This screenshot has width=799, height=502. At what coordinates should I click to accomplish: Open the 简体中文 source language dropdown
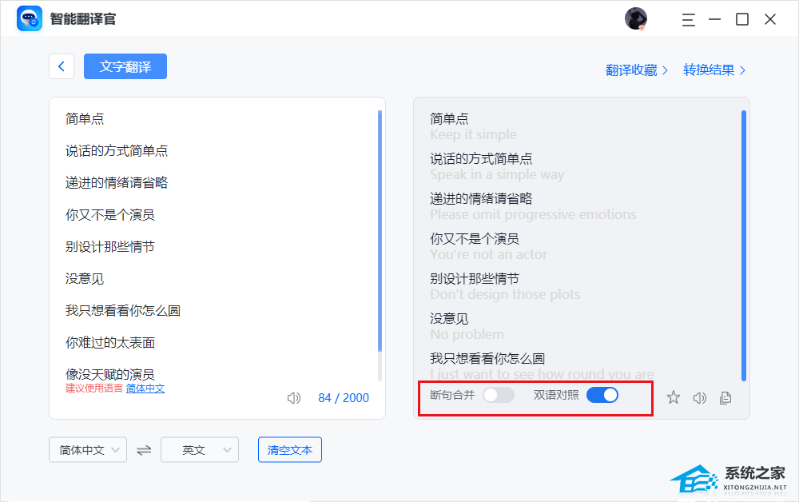88,449
